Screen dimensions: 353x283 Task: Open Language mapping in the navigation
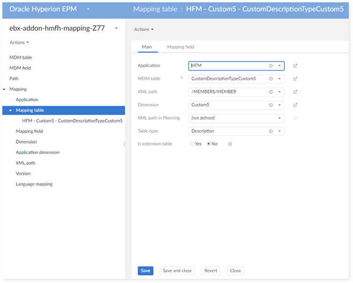click(34, 184)
